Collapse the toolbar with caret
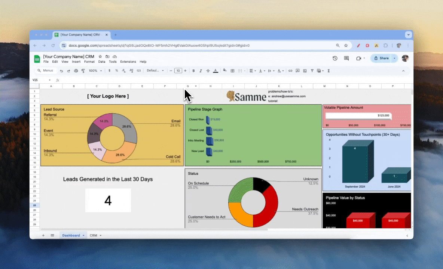Screen dimensions: 443x269 tap(403, 71)
